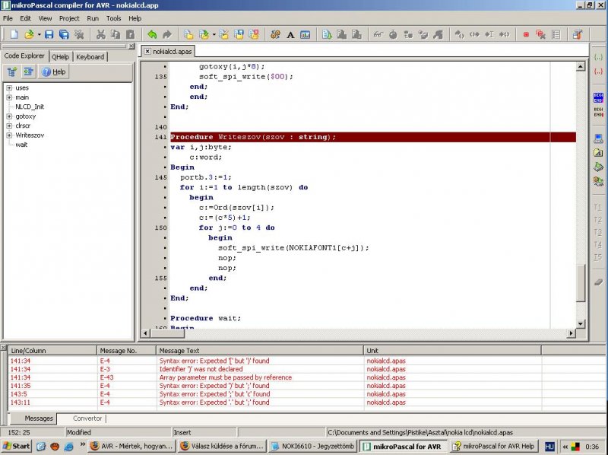Switch to mikroPascal for AVR Help taskbar item
This screenshot has height=455, width=608.
(494, 446)
